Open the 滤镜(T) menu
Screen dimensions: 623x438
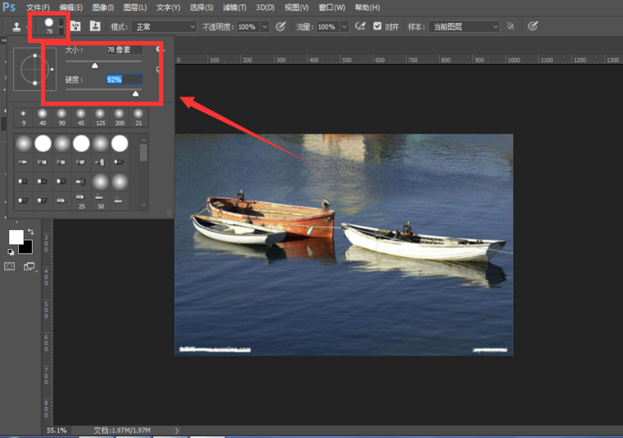(234, 7)
